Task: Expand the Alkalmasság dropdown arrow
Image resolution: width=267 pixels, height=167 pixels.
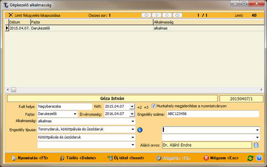Action: tap(133, 121)
